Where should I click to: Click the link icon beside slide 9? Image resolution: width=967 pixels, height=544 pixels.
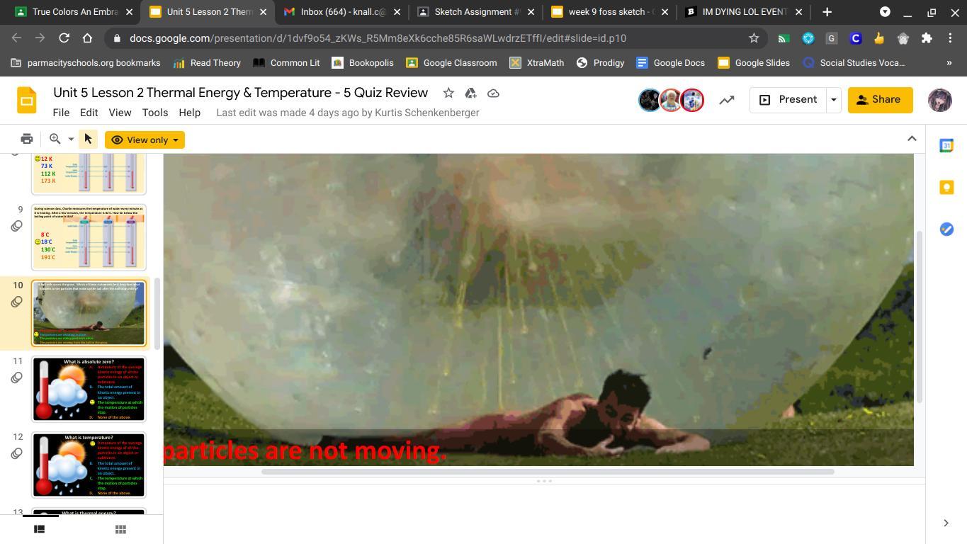tap(17, 227)
